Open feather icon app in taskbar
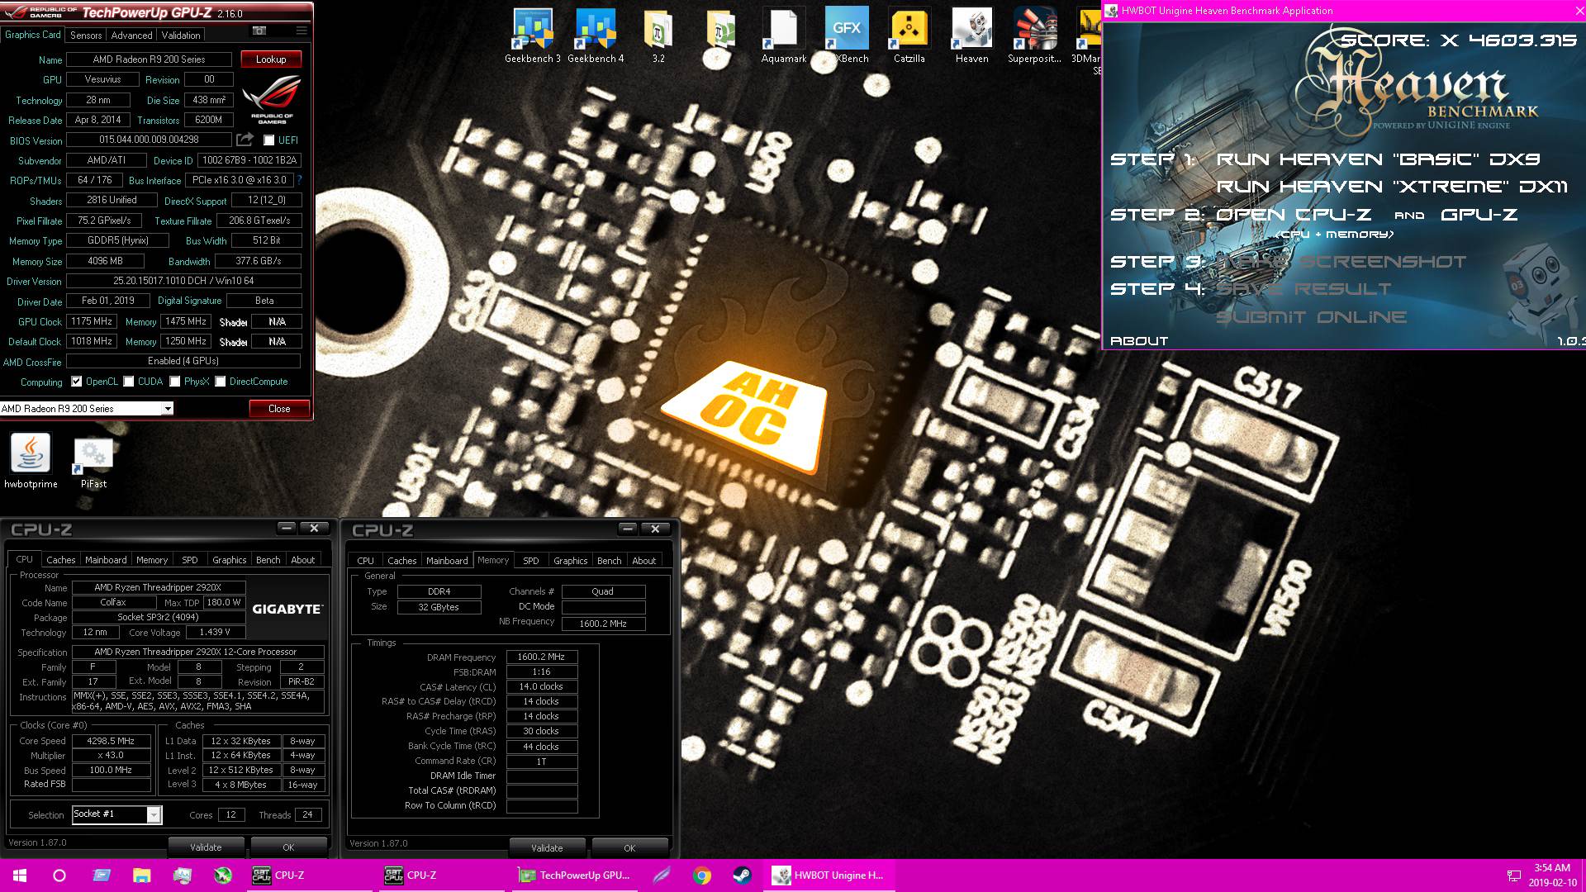The image size is (1586, 892). pos(662,875)
